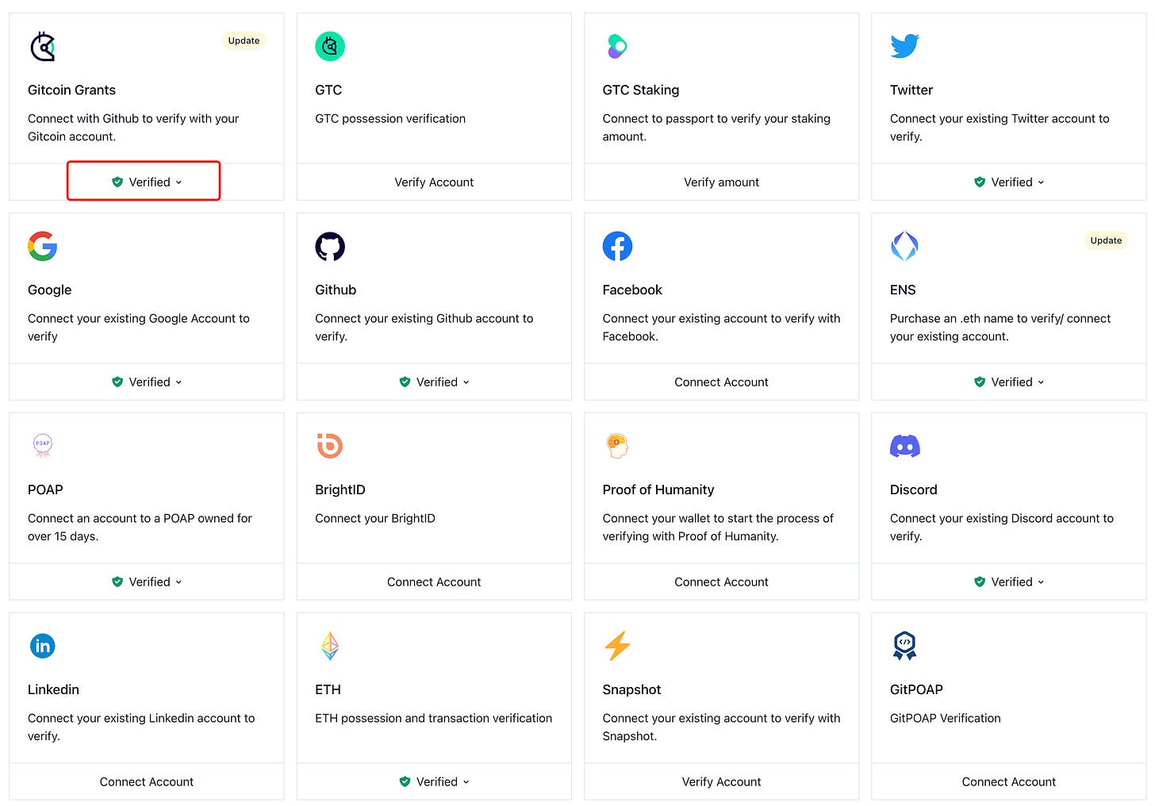Click the Linkedin logo icon
This screenshot has height=806, width=1155.
(x=43, y=646)
